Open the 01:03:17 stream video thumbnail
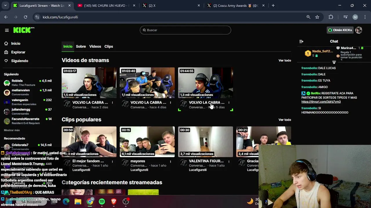 tap(89, 83)
